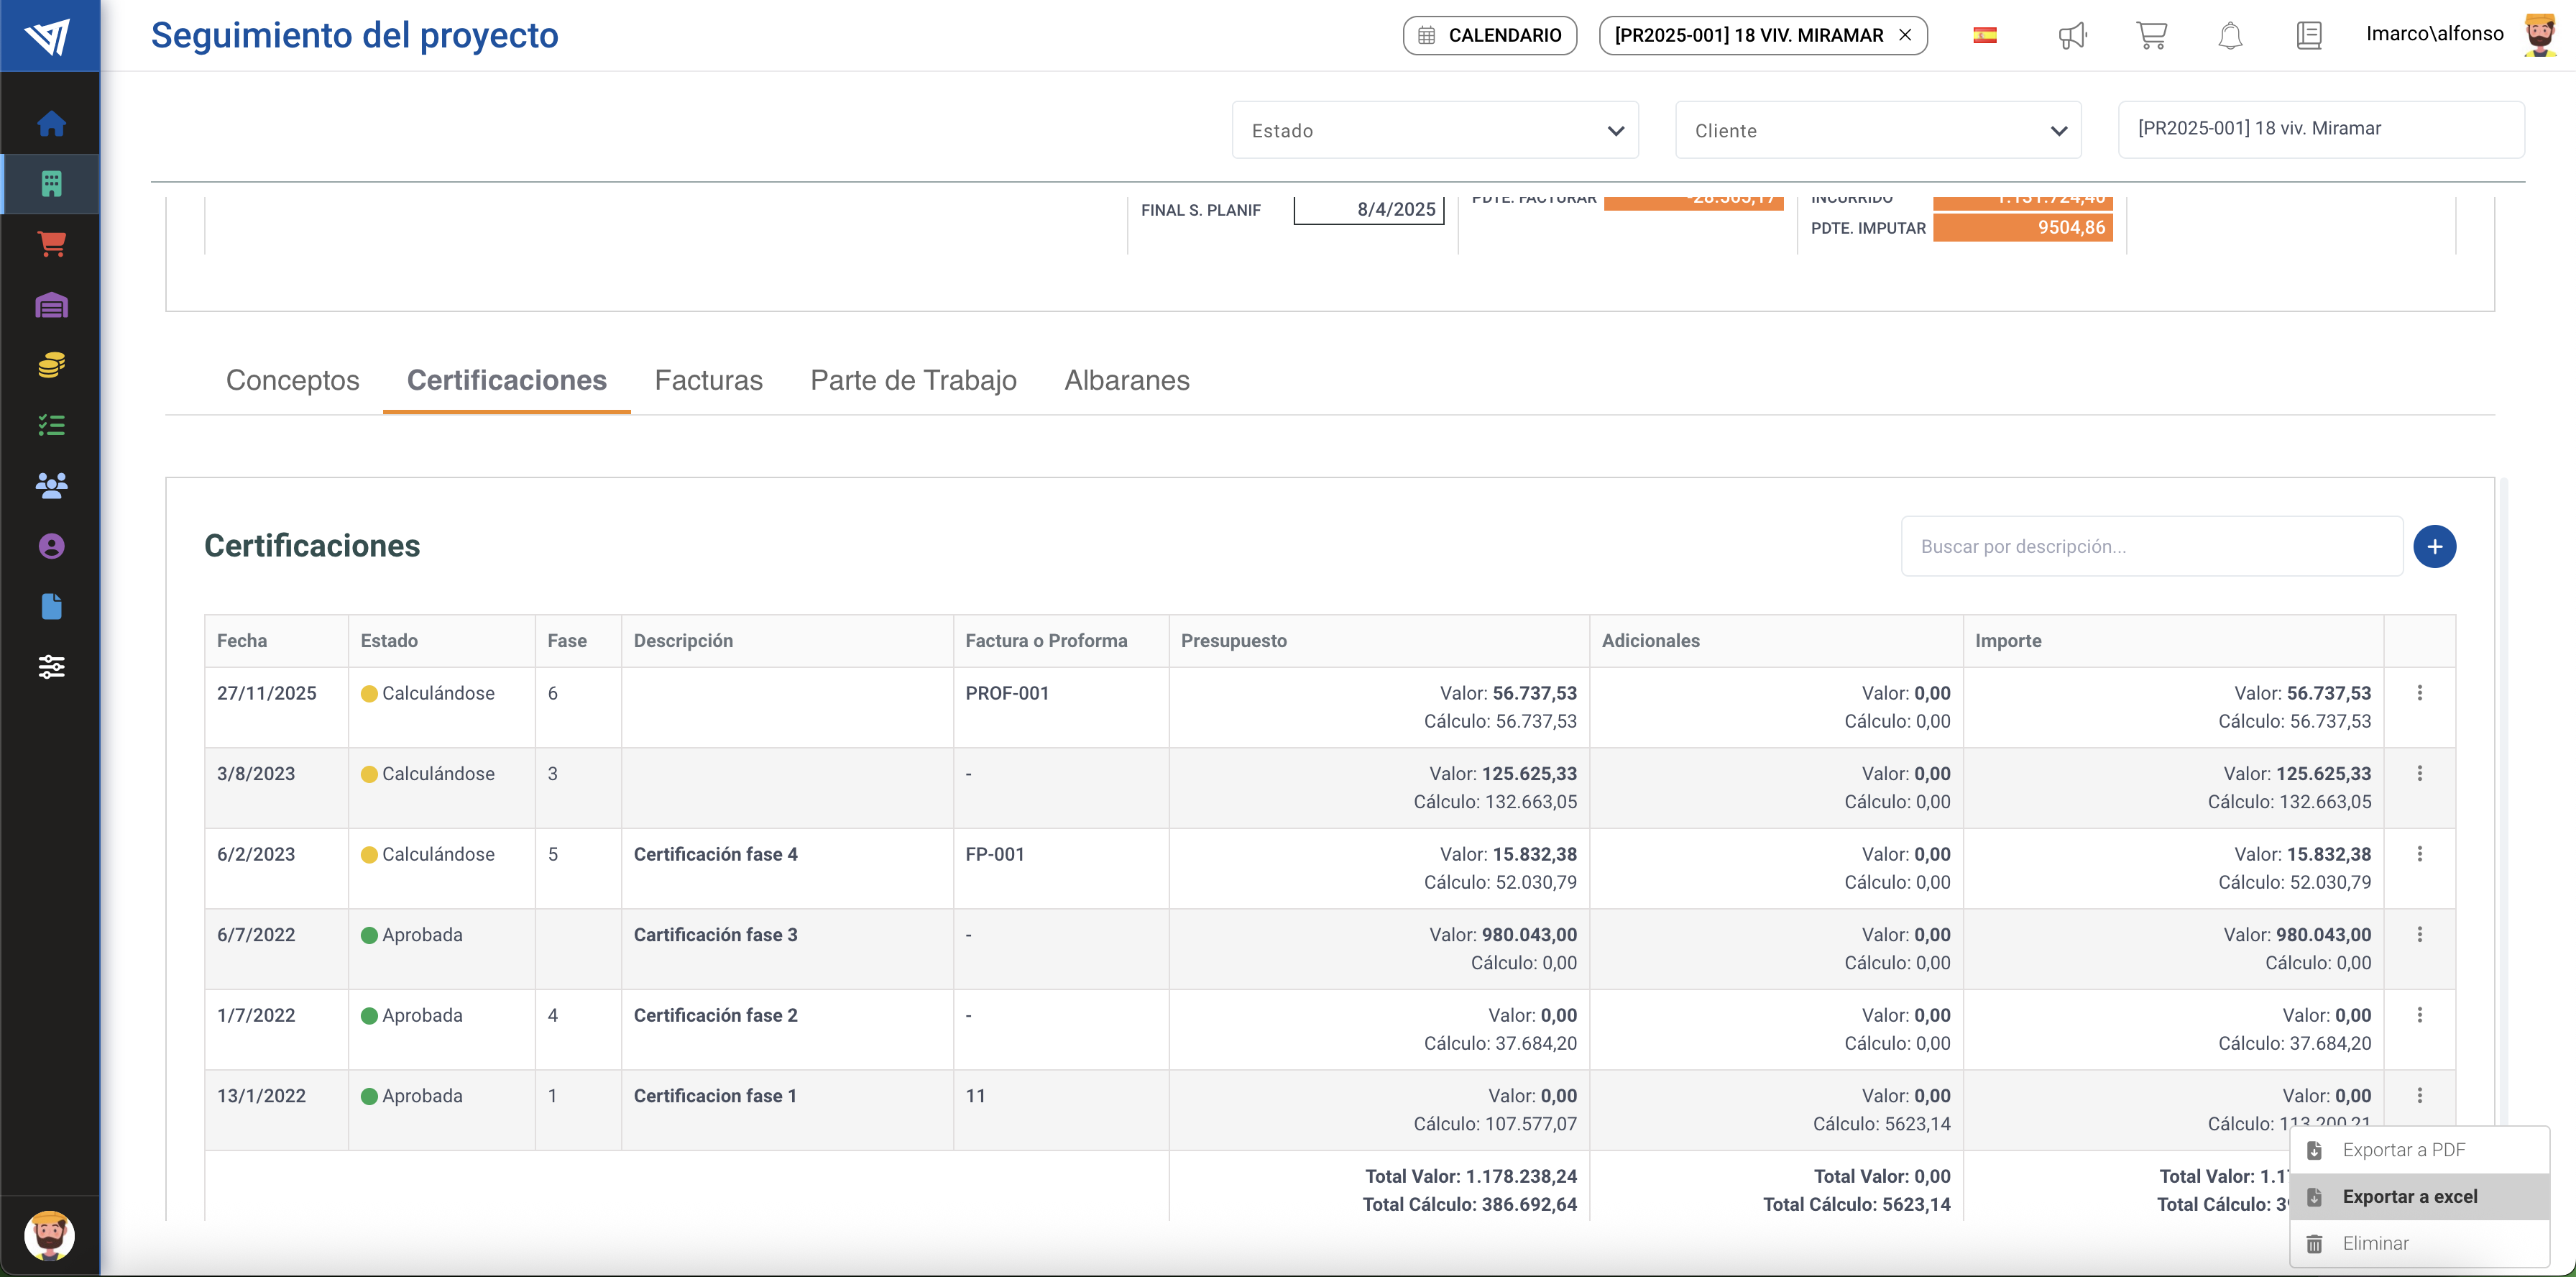The image size is (2576, 1277).
Task: Select Exportar a excel menu option
Action: [2409, 1197]
